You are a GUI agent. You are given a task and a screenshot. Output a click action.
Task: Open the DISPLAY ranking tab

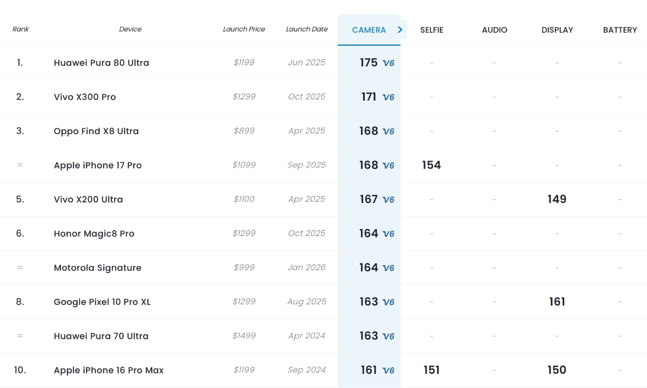click(x=557, y=30)
